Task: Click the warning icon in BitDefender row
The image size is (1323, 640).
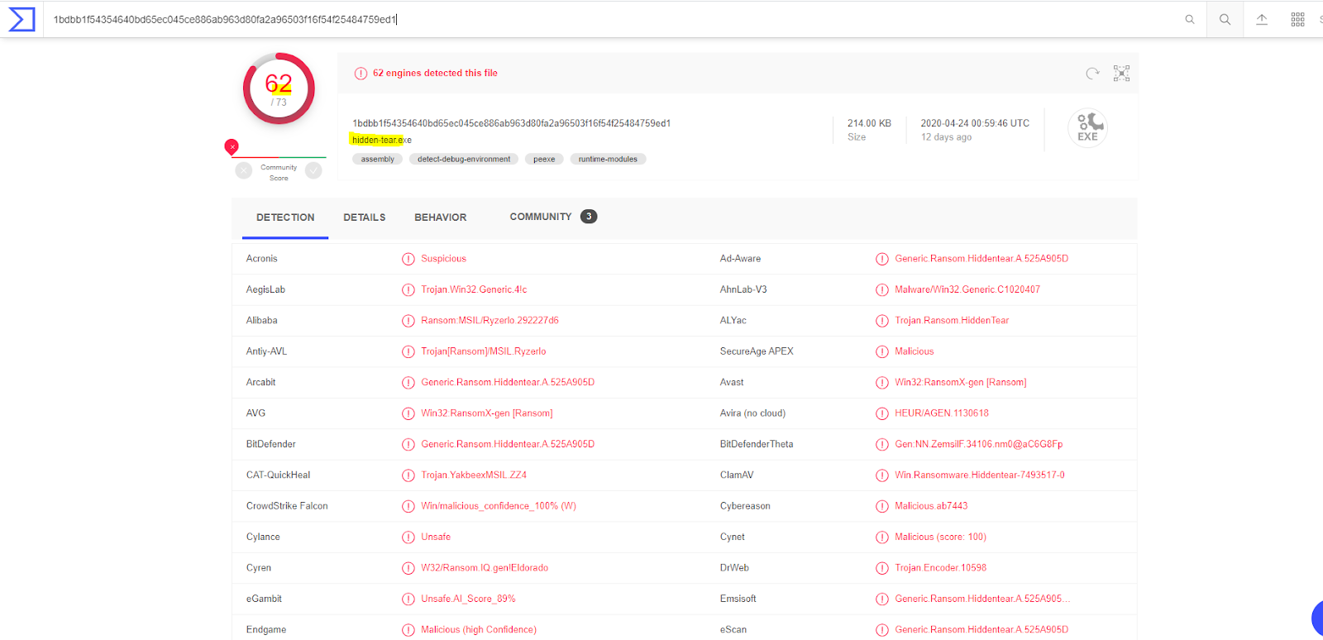Action: coord(408,444)
